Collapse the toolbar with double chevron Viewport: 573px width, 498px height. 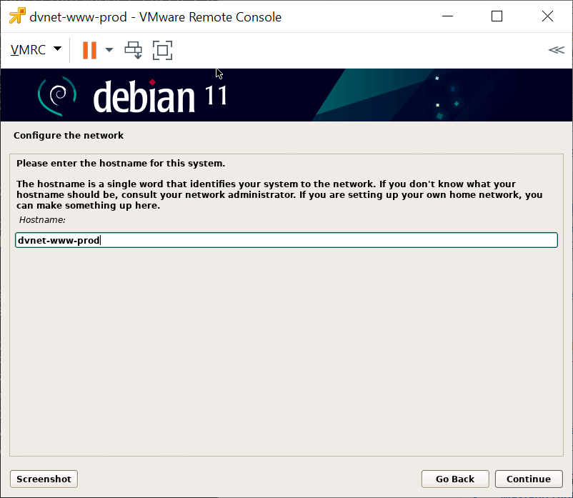pyautogui.click(x=555, y=50)
